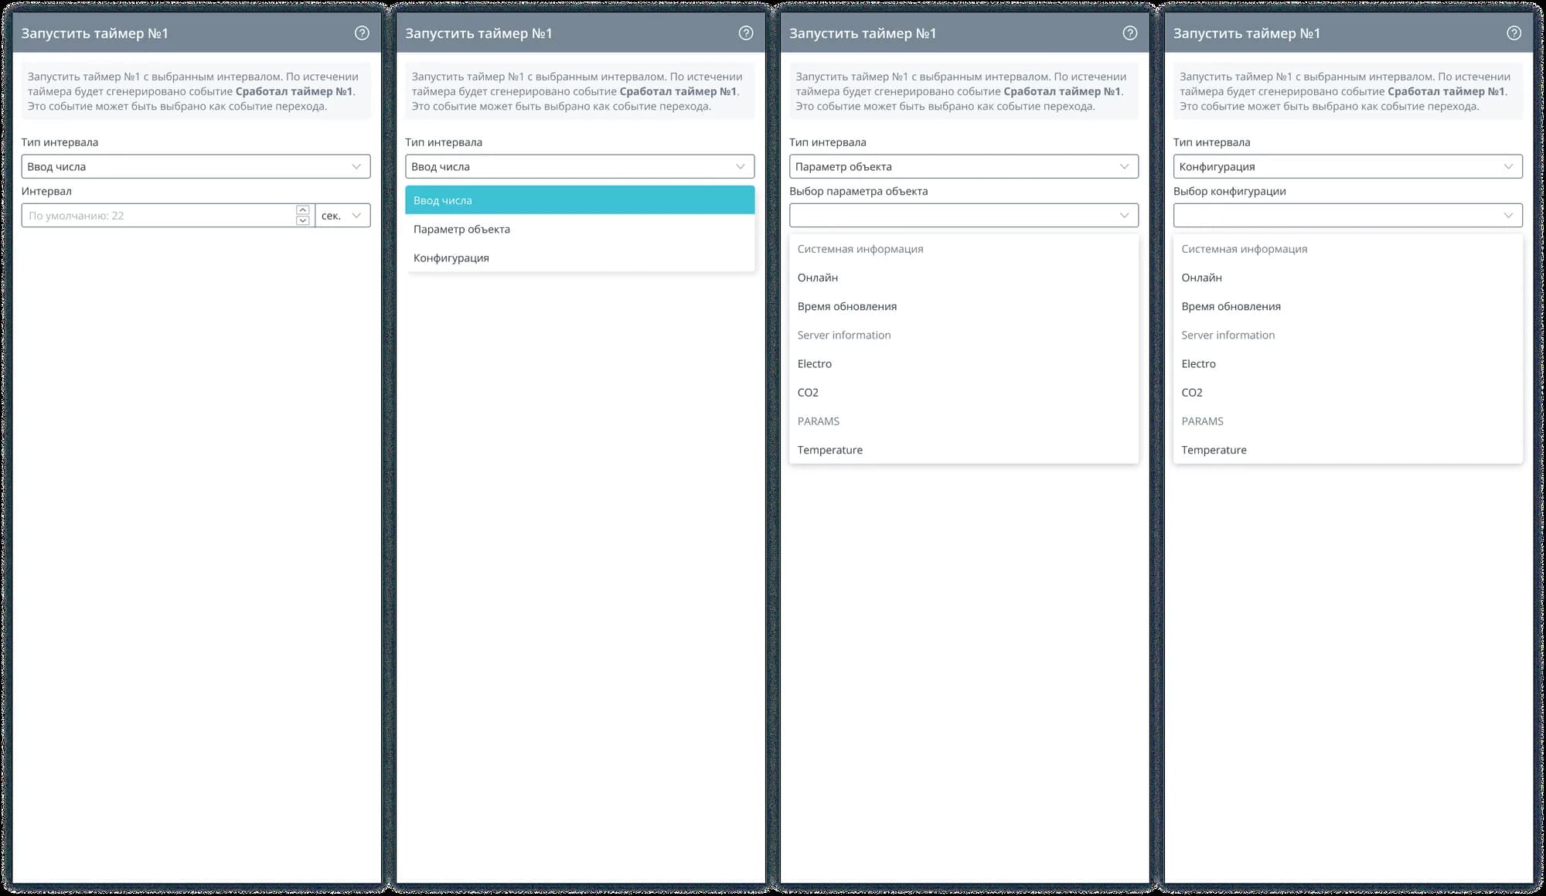The image size is (1546, 896).
Task: Click help question icon in third panel
Action: (1129, 33)
